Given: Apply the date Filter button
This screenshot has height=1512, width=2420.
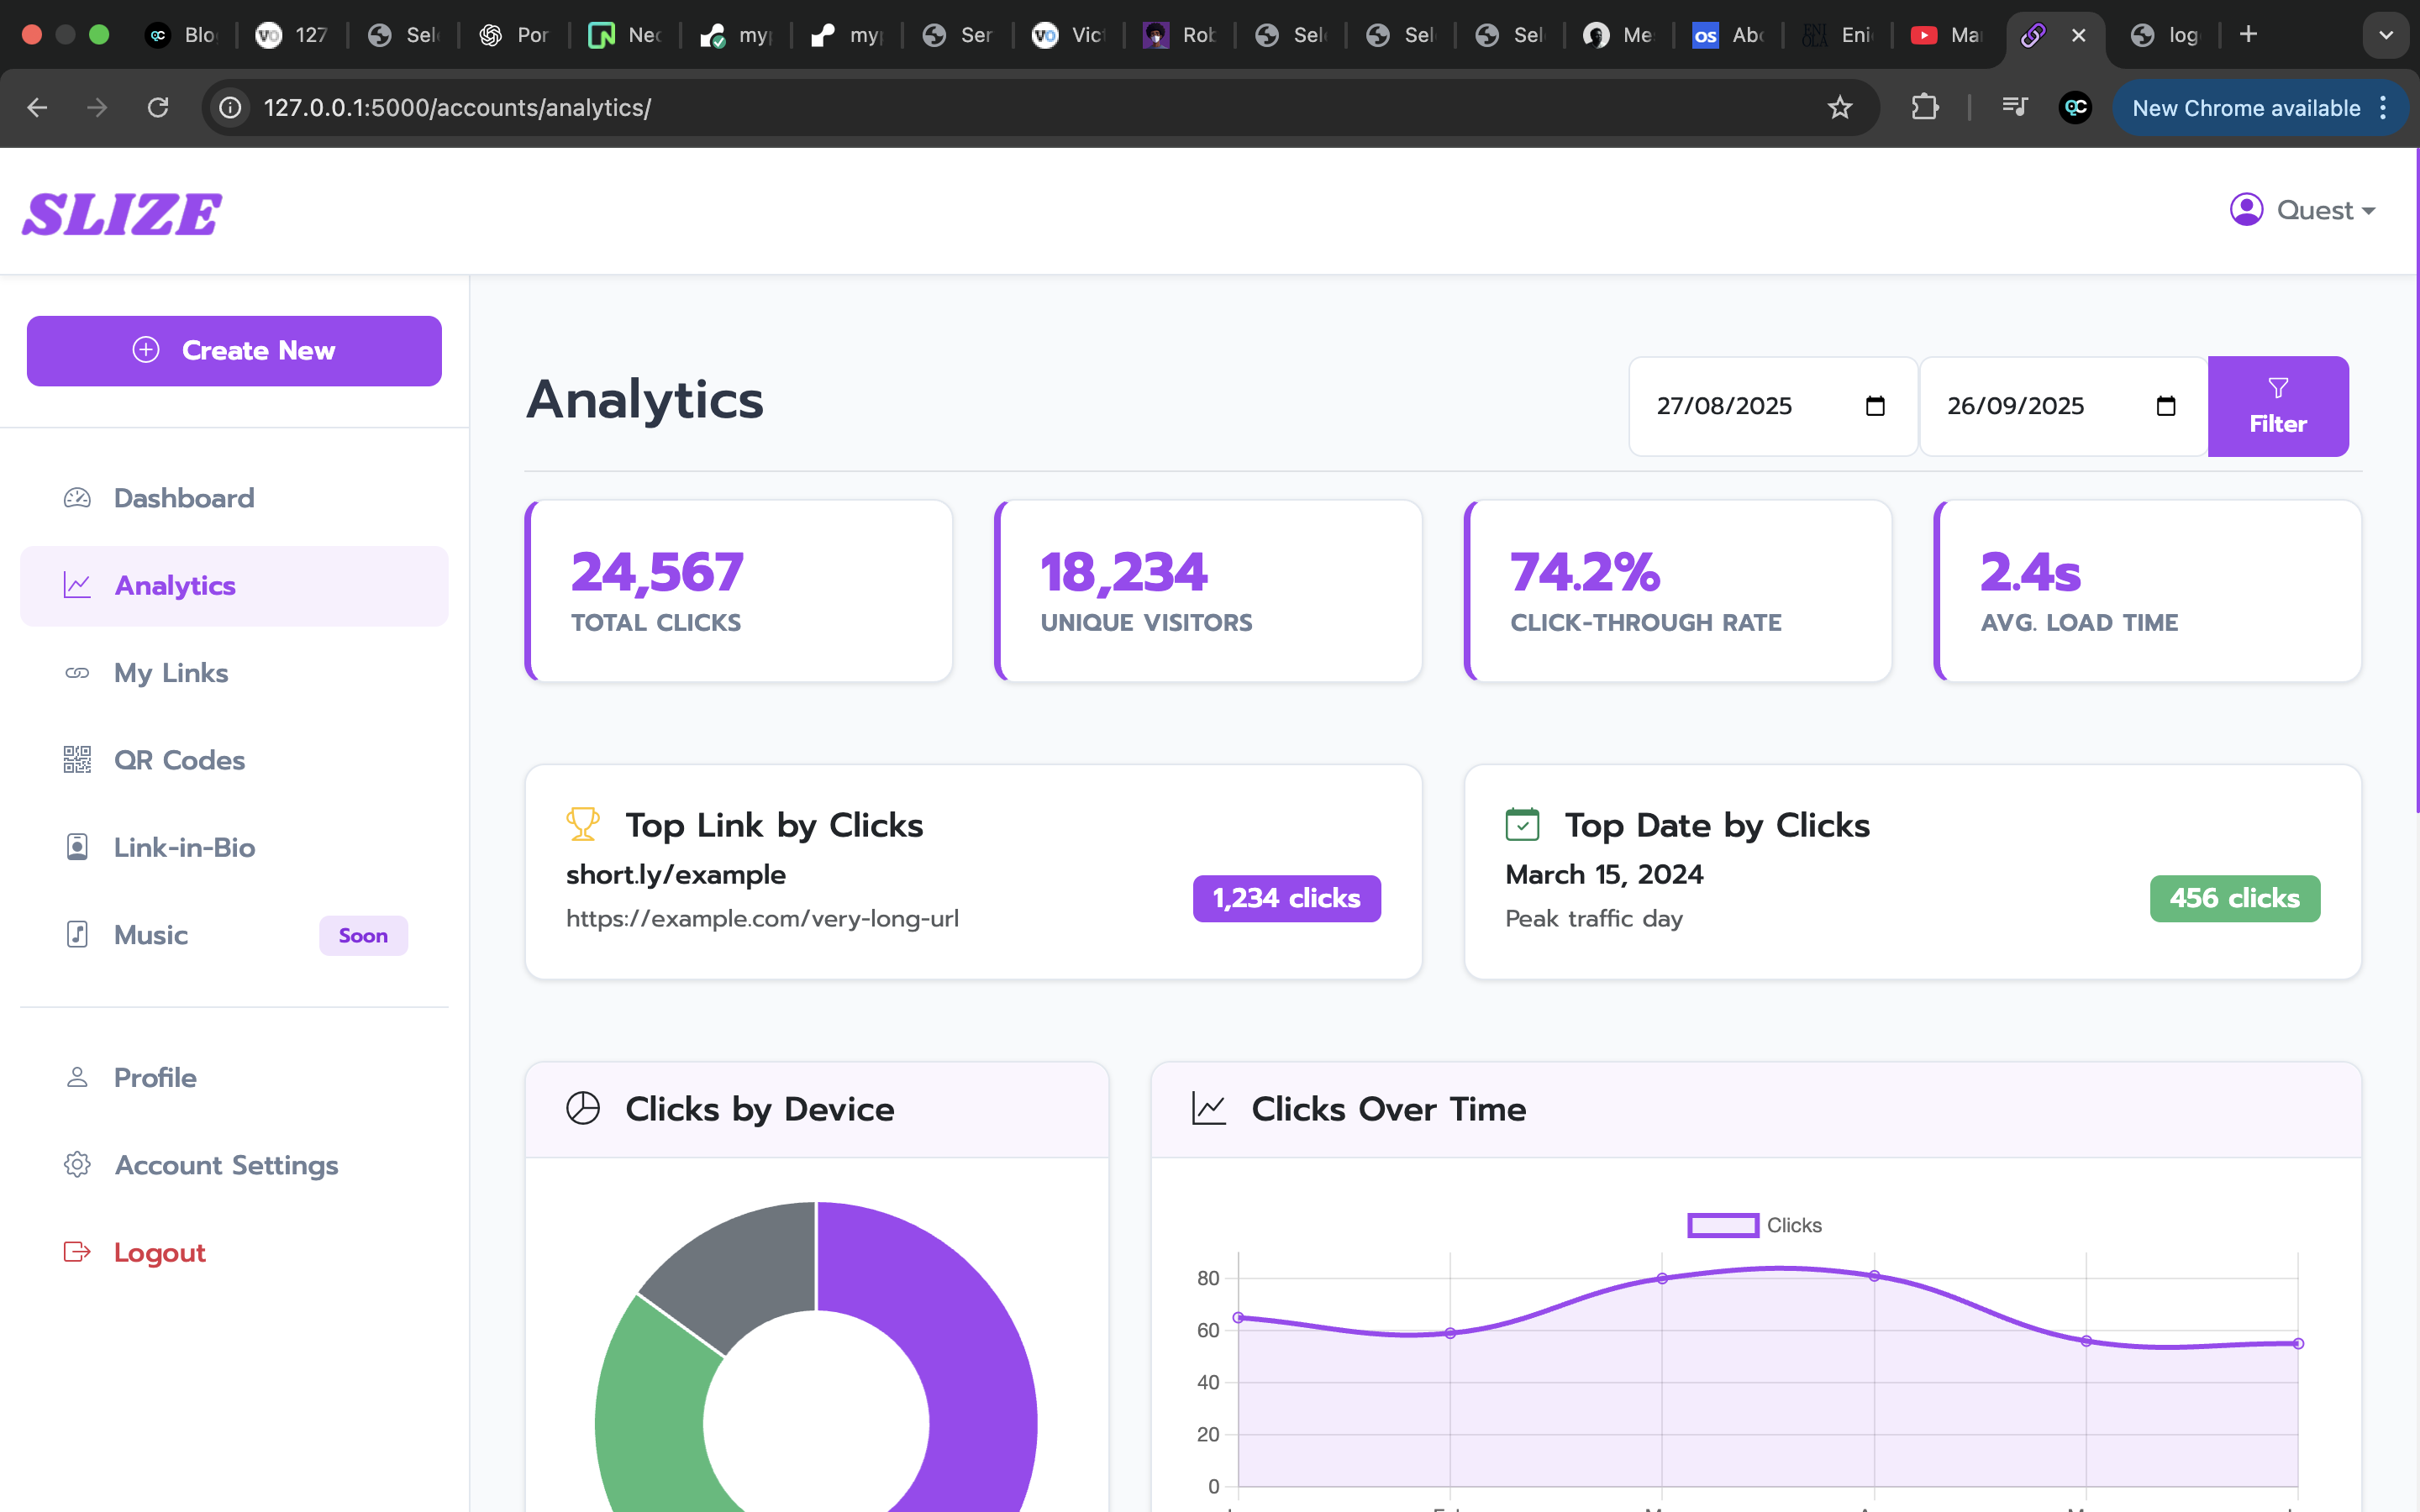Looking at the screenshot, I should 2277,406.
